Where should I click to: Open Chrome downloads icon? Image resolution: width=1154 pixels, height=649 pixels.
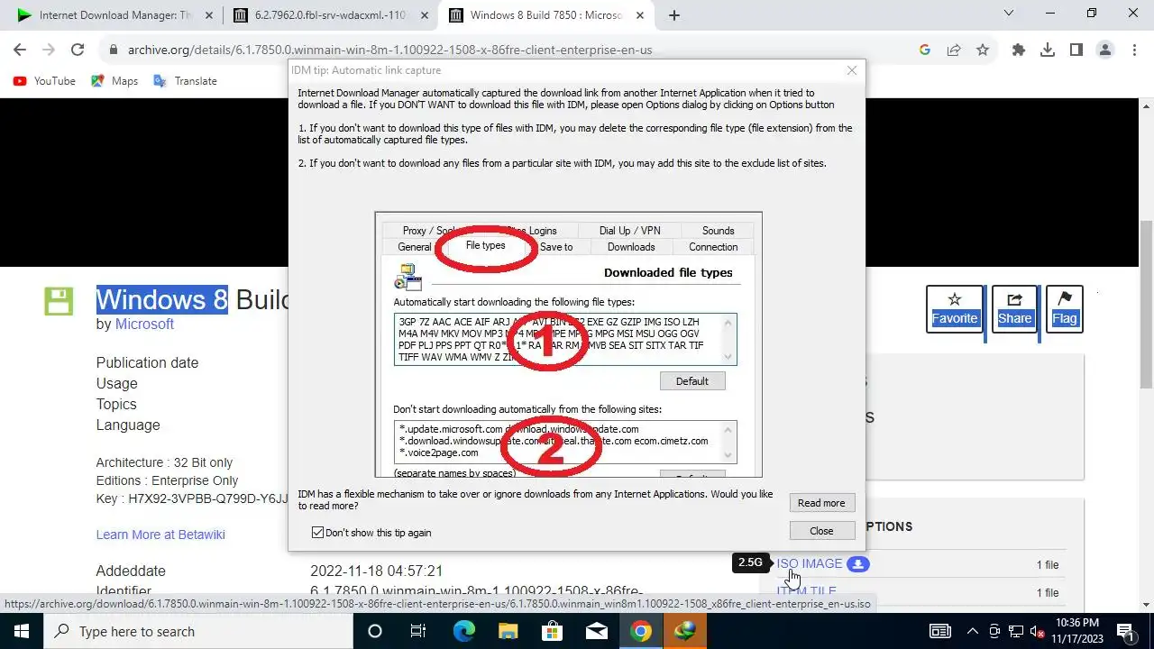click(x=1048, y=50)
